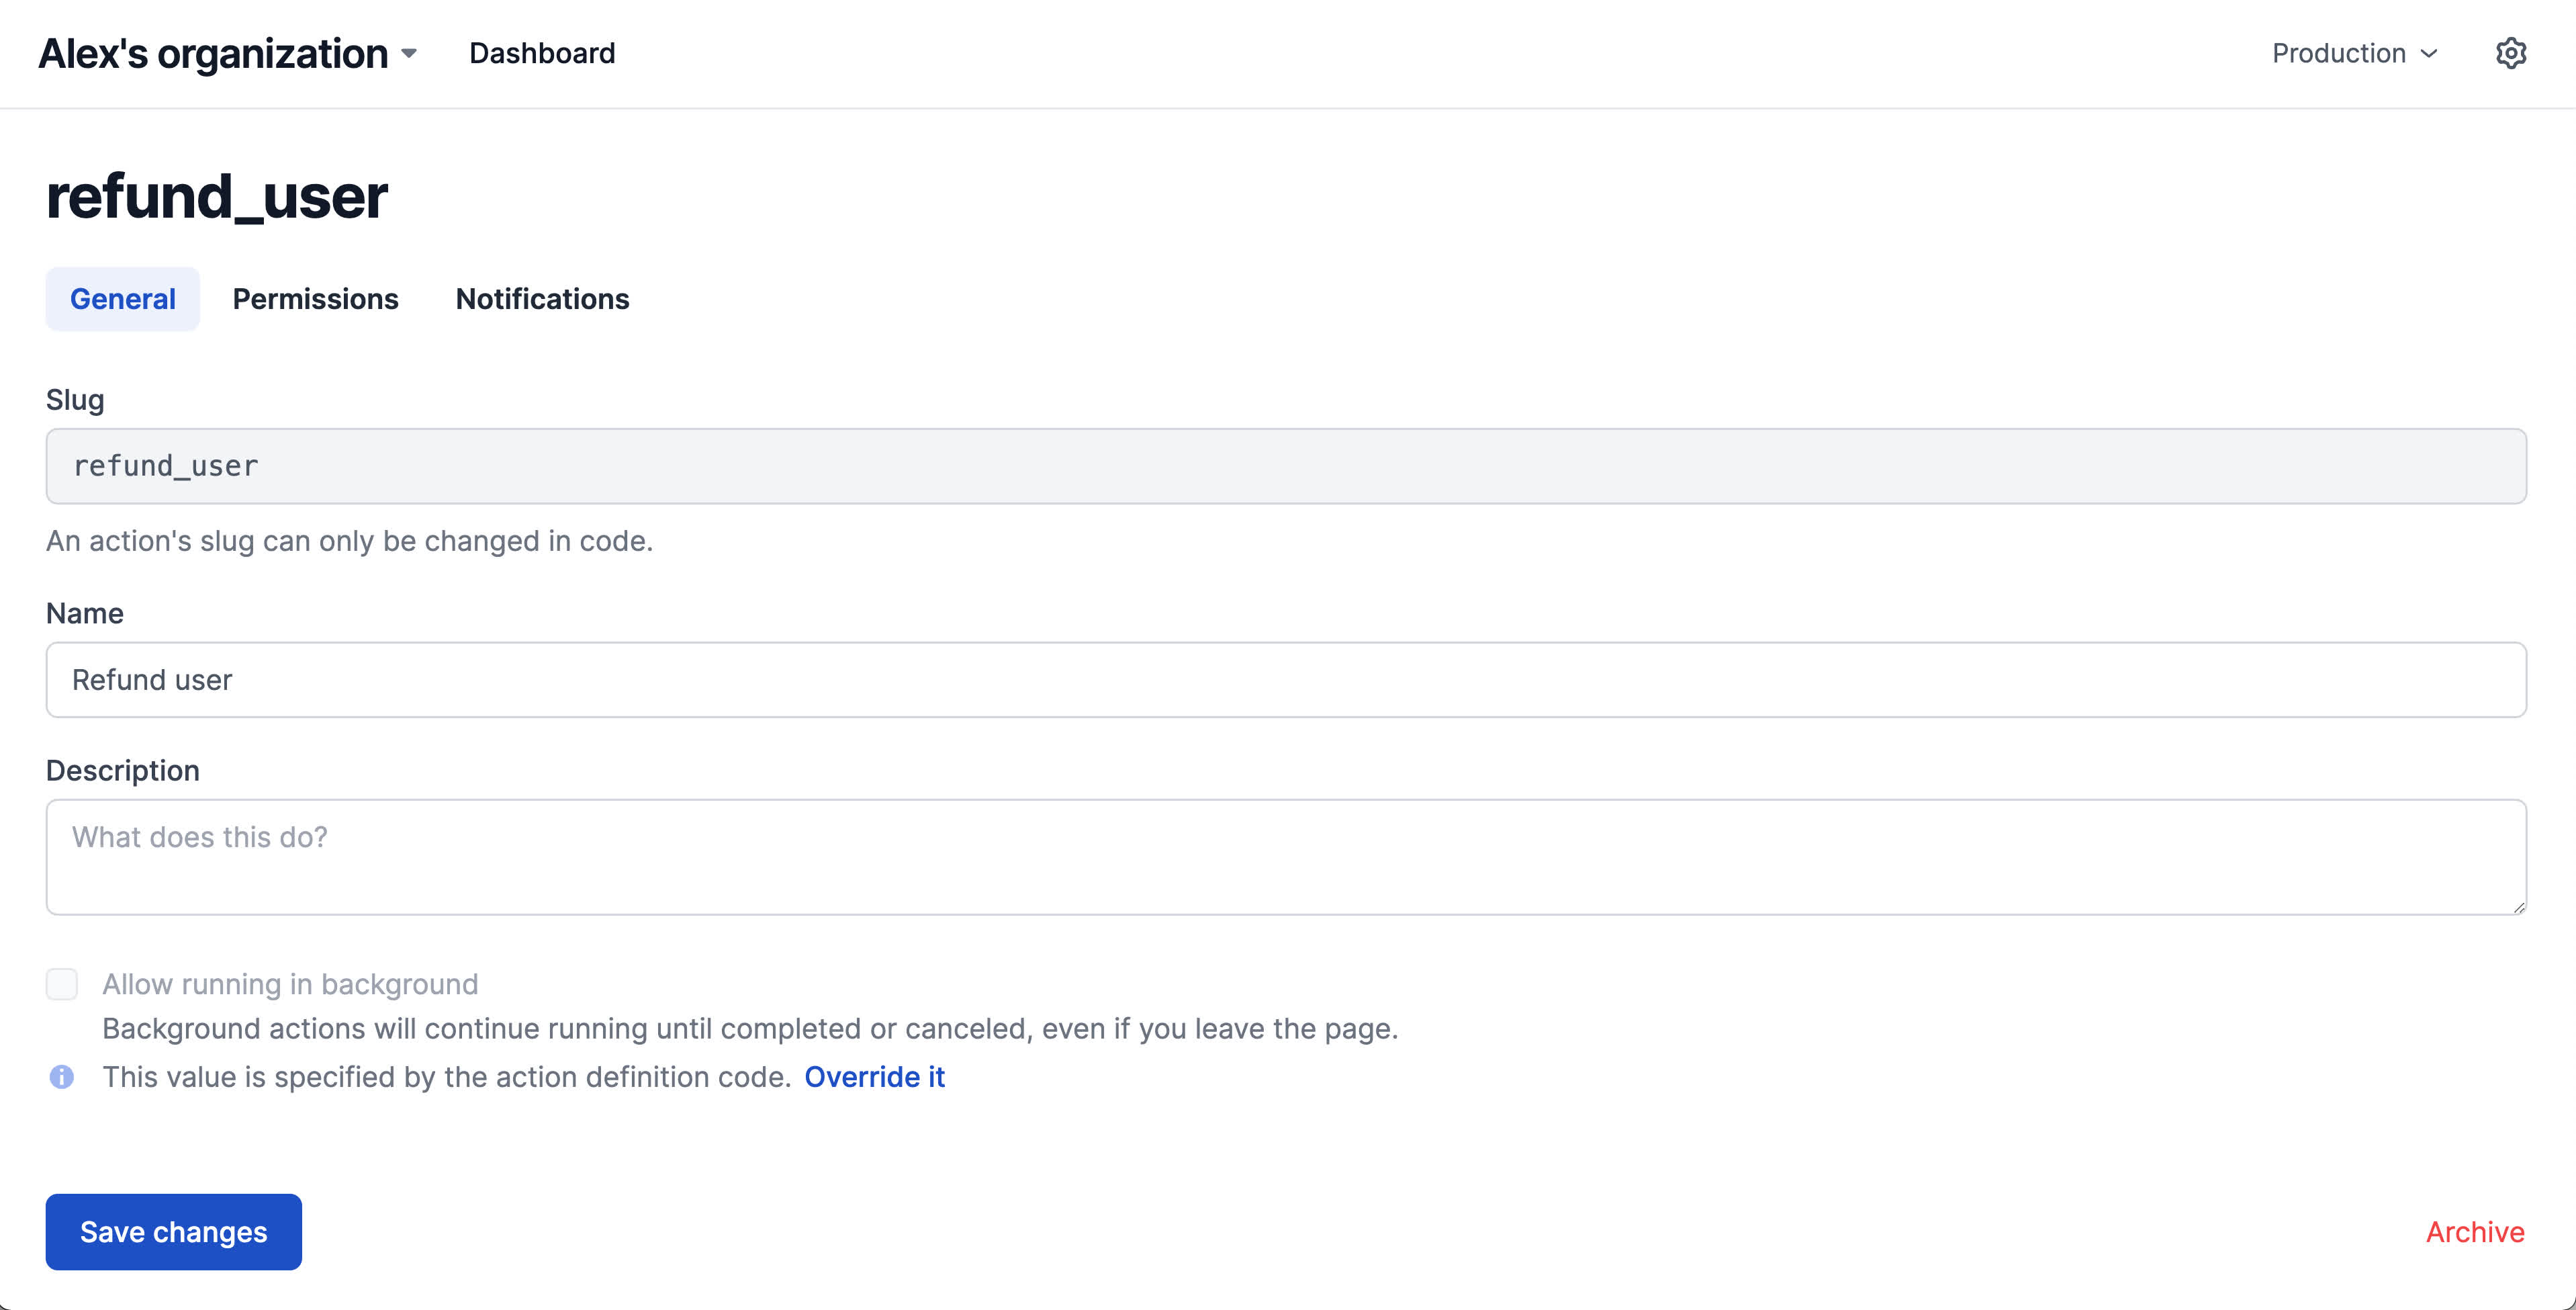Viewport: 2576px width, 1310px height.
Task: Select the General tab
Action: click(122, 299)
